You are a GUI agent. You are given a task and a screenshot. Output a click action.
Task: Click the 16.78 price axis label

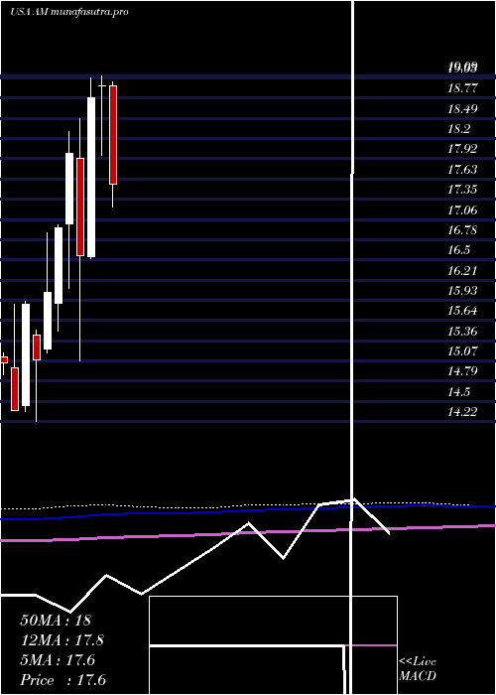click(x=462, y=230)
